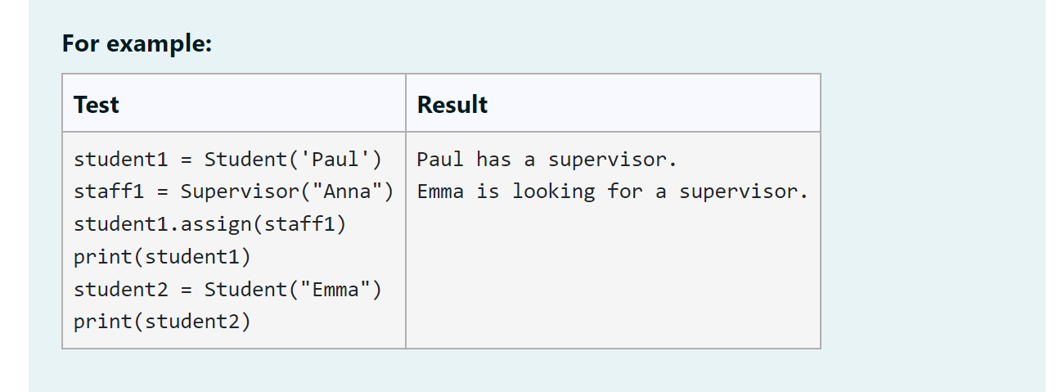Click the empty space below the result output
The width and height of the screenshot is (1062, 392).
612,278
